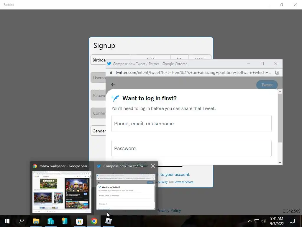Click the Twitter scrollbar down arrow
The image size is (302, 227).
[280, 163]
